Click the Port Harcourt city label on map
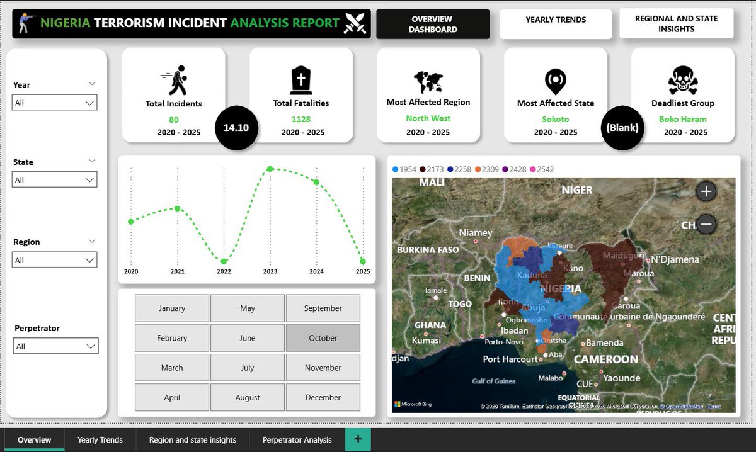756x452 pixels. point(511,359)
